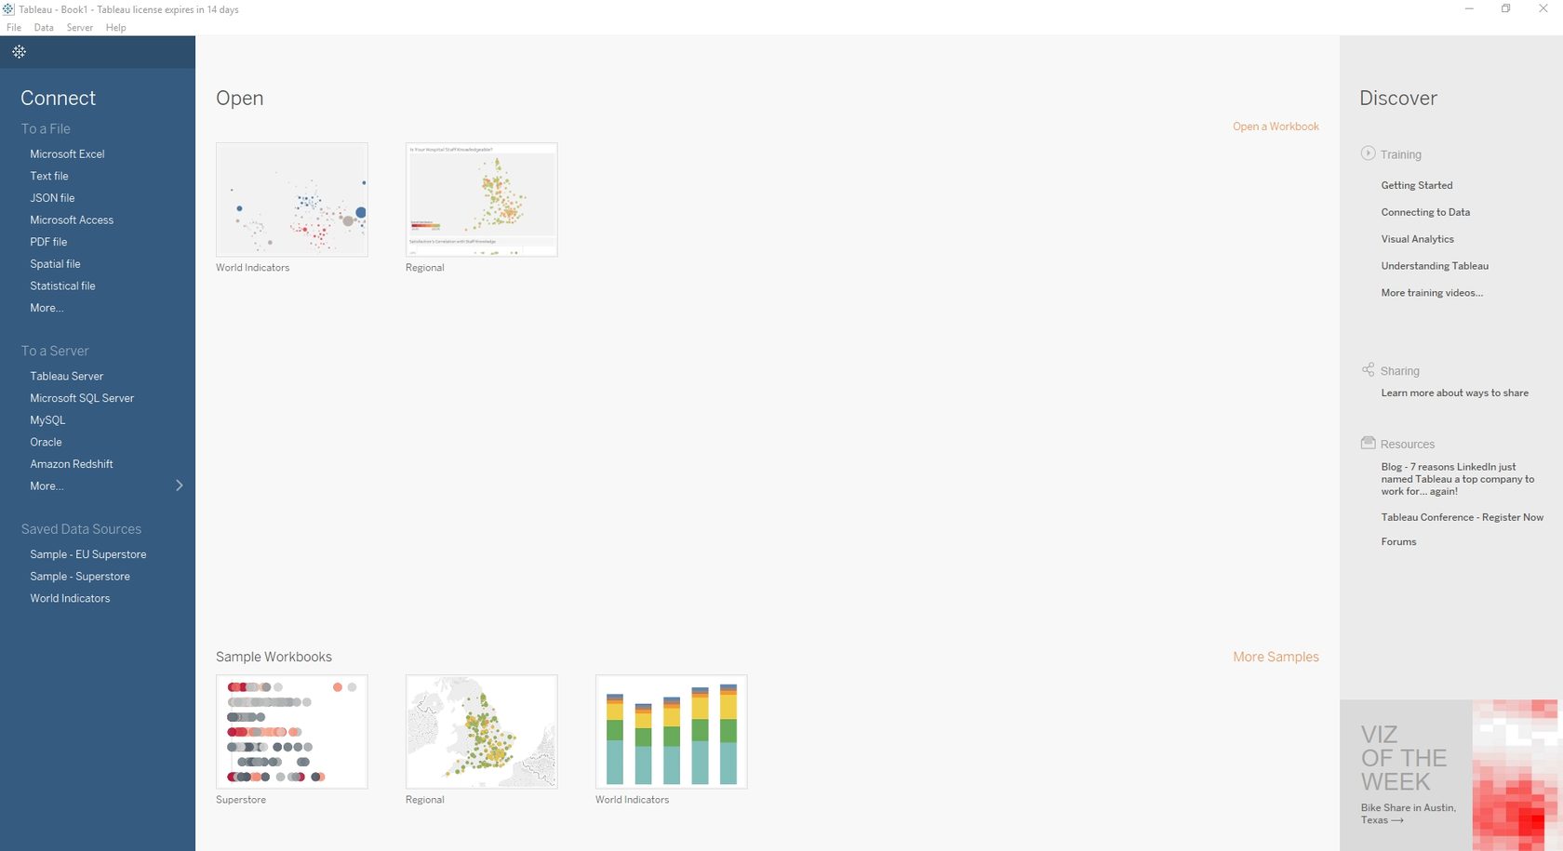Connect to a JSON file
1563x851 pixels.
point(52,198)
